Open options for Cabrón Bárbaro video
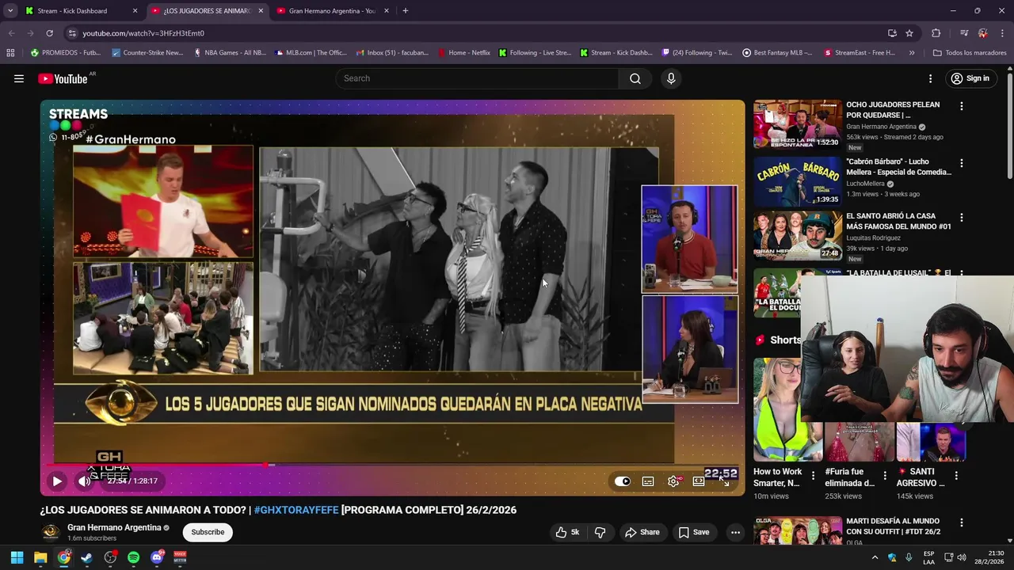Viewport: 1014px width, 570px height. pos(962,163)
